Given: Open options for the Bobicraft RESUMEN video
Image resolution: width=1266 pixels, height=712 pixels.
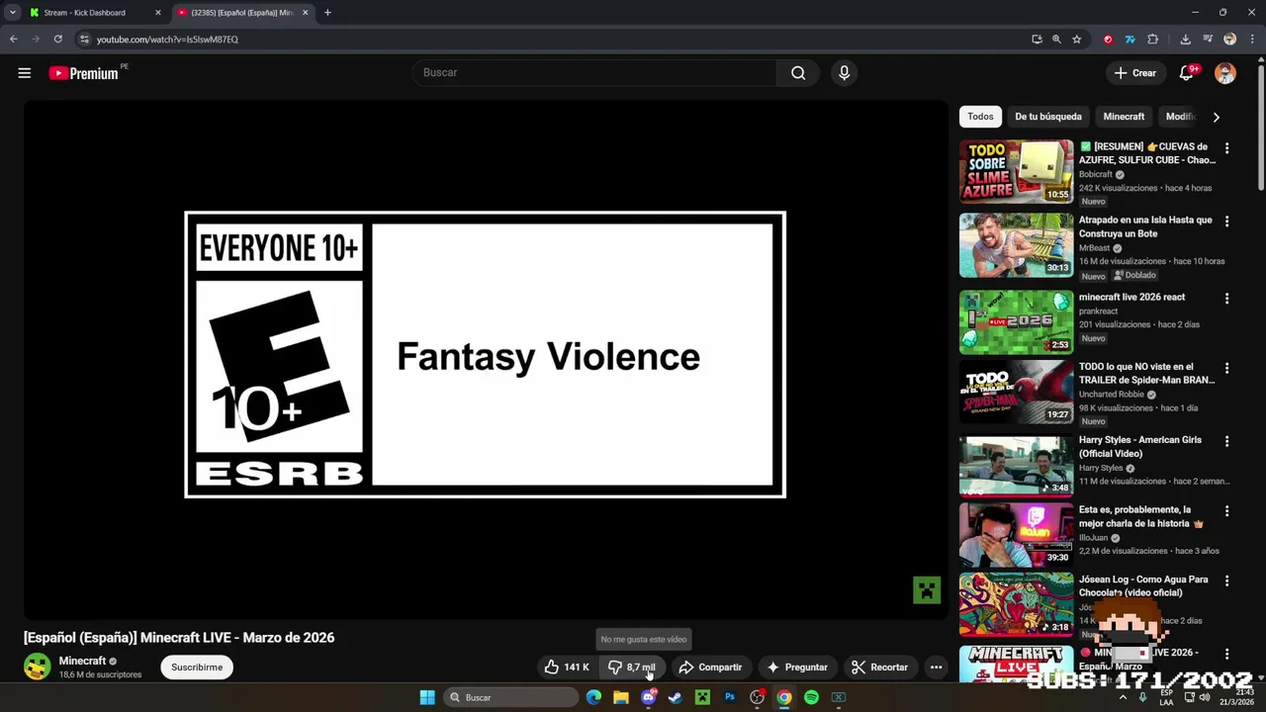Looking at the screenshot, I should pos(1227,148).
